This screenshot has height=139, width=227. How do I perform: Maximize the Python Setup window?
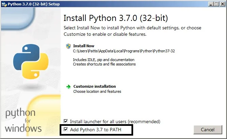(215, 4)
